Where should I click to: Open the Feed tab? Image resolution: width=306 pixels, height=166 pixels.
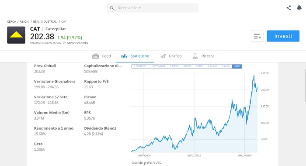101,56
